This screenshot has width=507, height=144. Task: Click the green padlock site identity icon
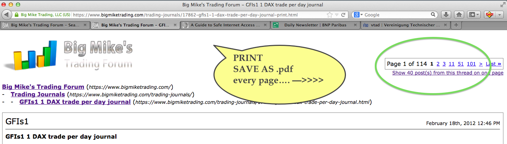17,15
